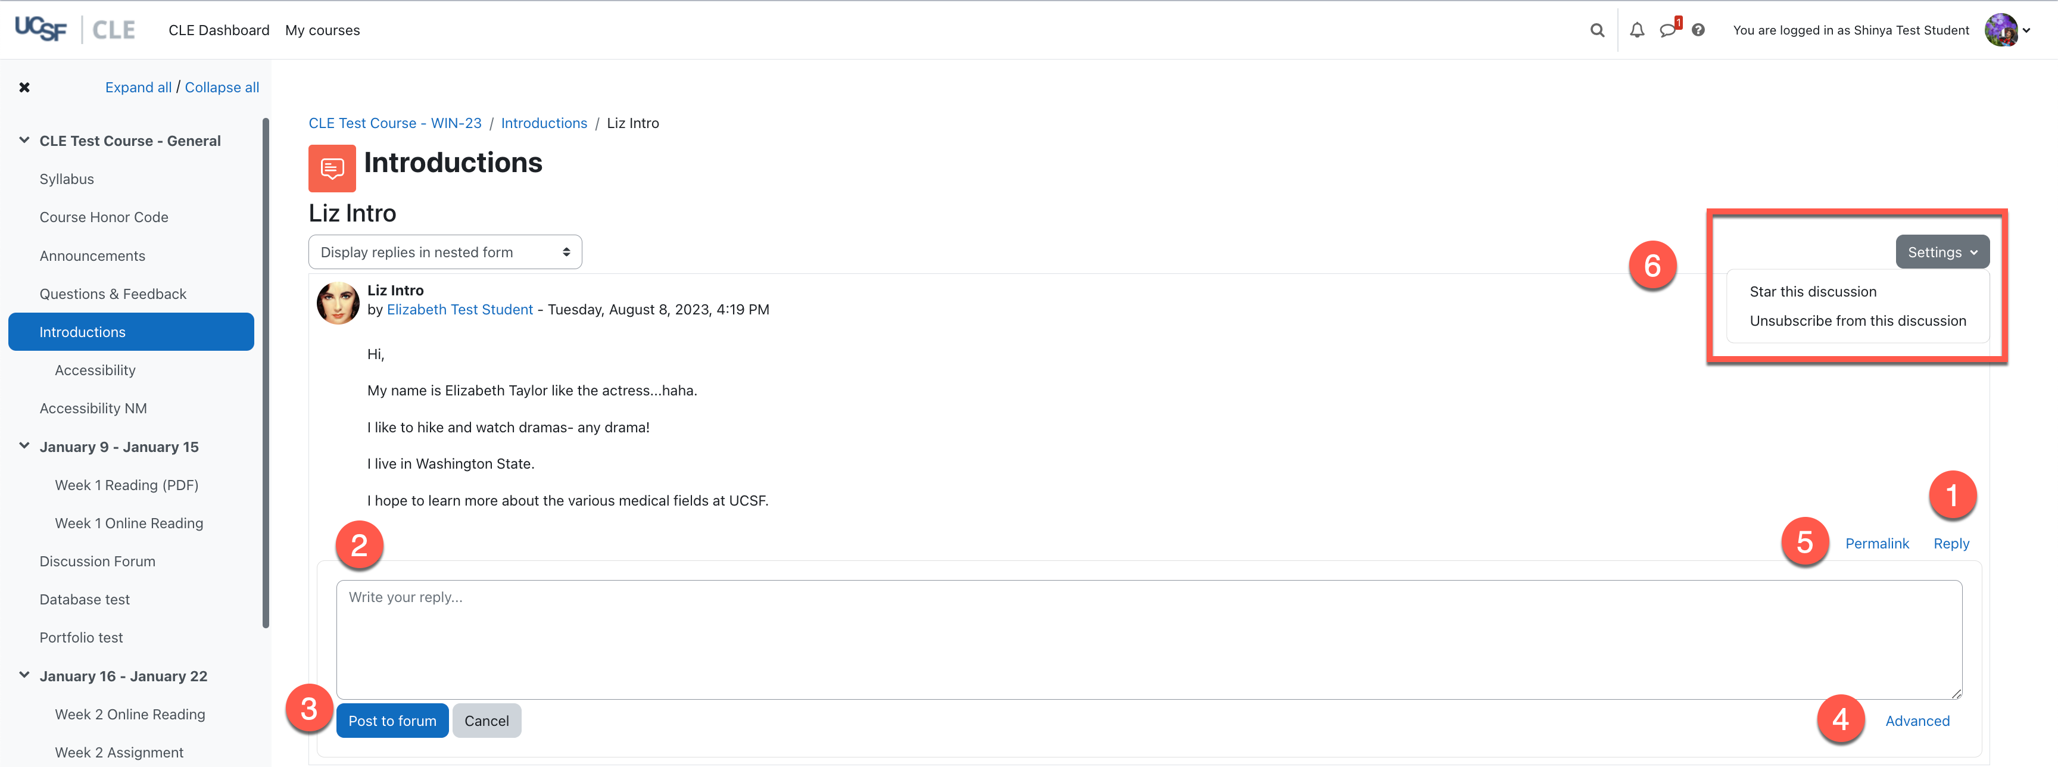Open the Settings dropdown button

coord(1941,252)
